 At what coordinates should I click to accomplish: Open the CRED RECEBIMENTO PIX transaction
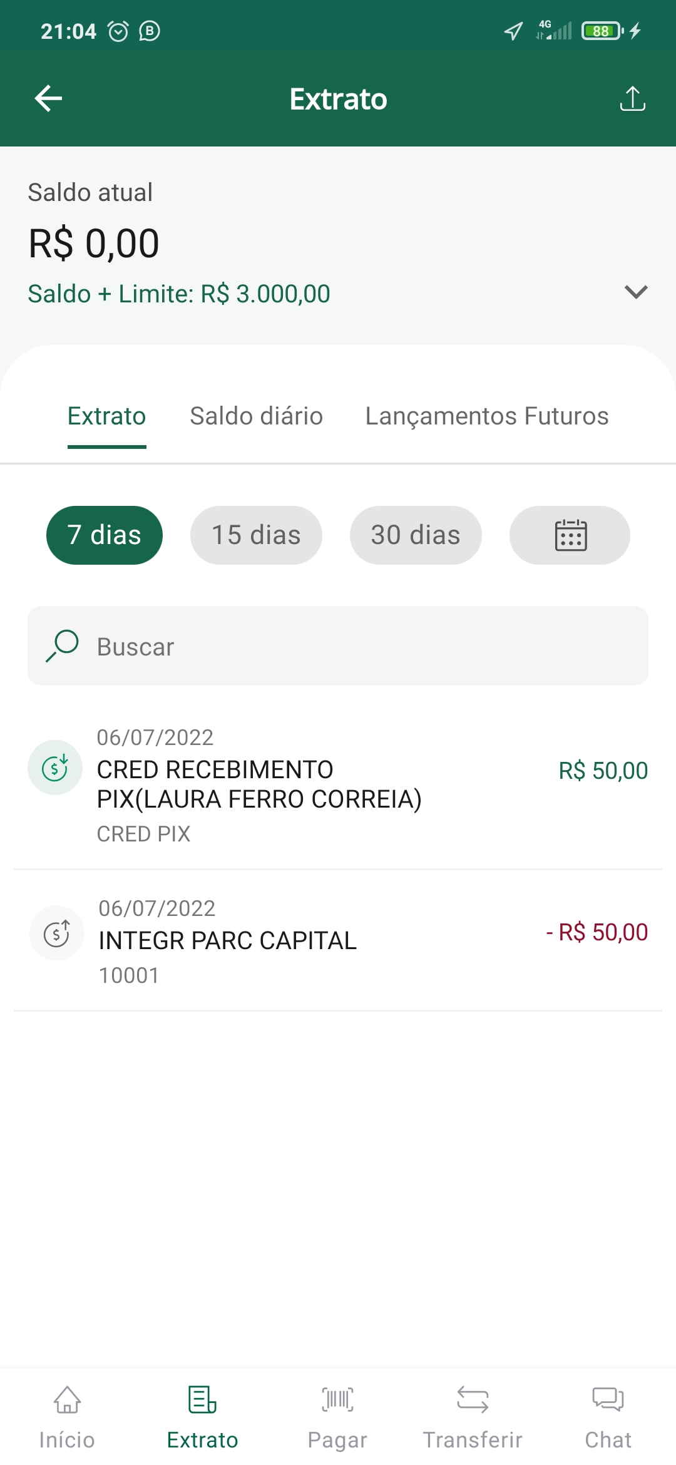(x=313, y=785)
